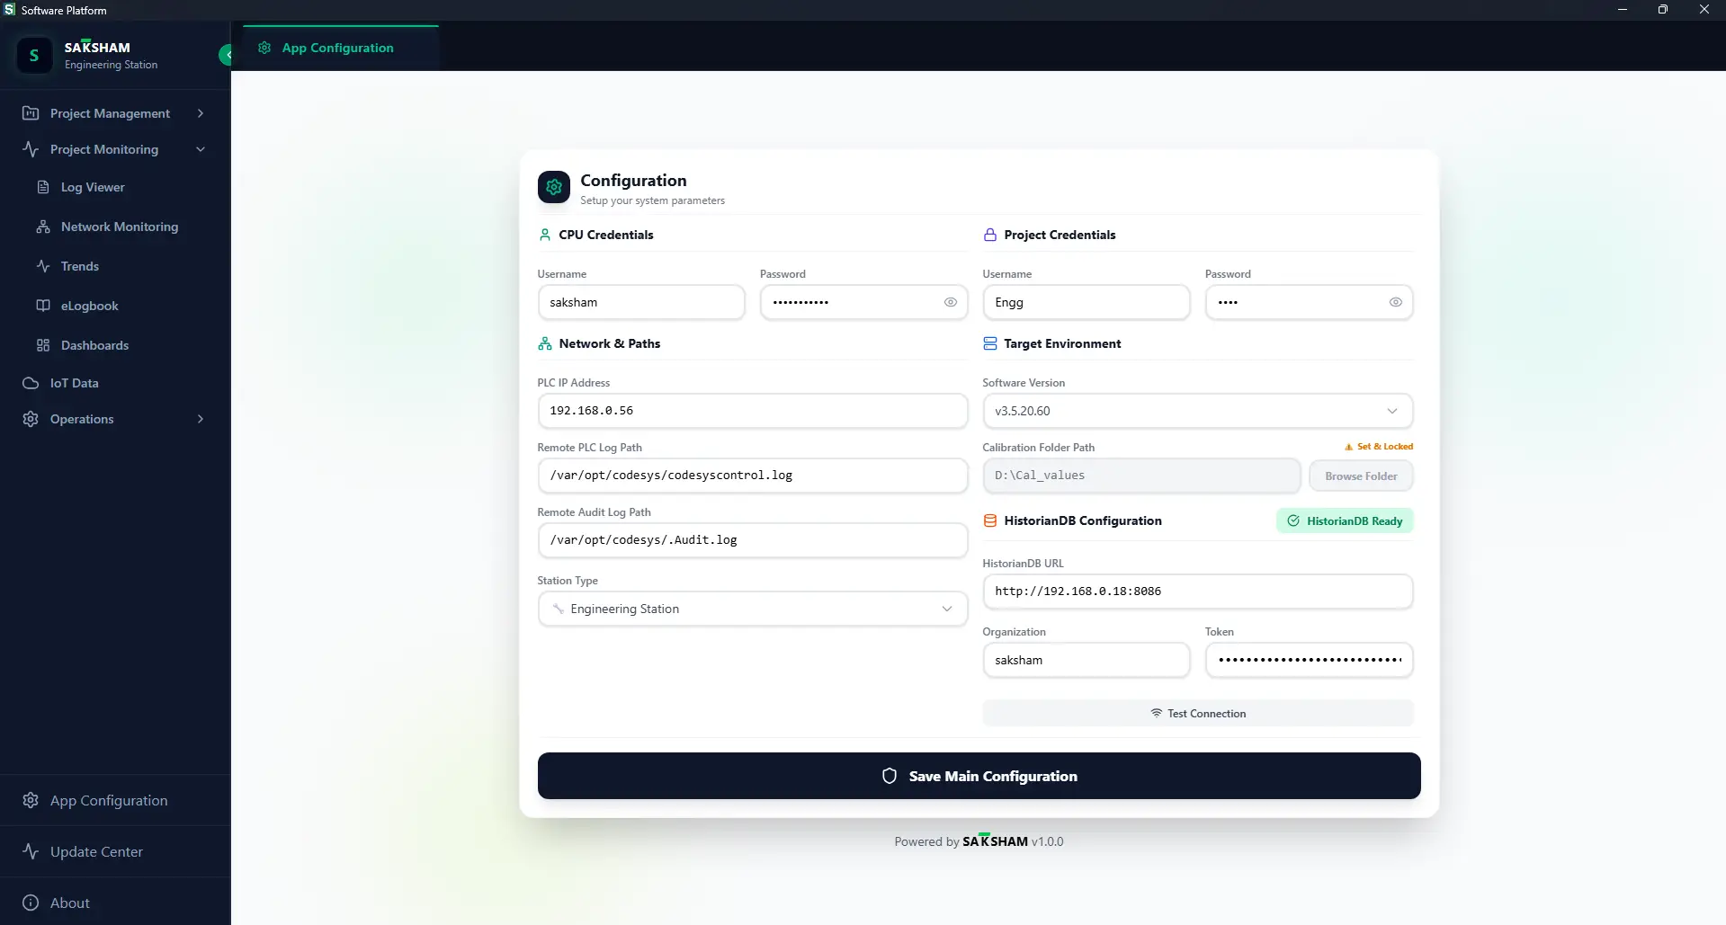Click the Project Monitoring pulse icon
Image resolution: width=1726 pixels, height=925 pixels.
coord(31,149)
